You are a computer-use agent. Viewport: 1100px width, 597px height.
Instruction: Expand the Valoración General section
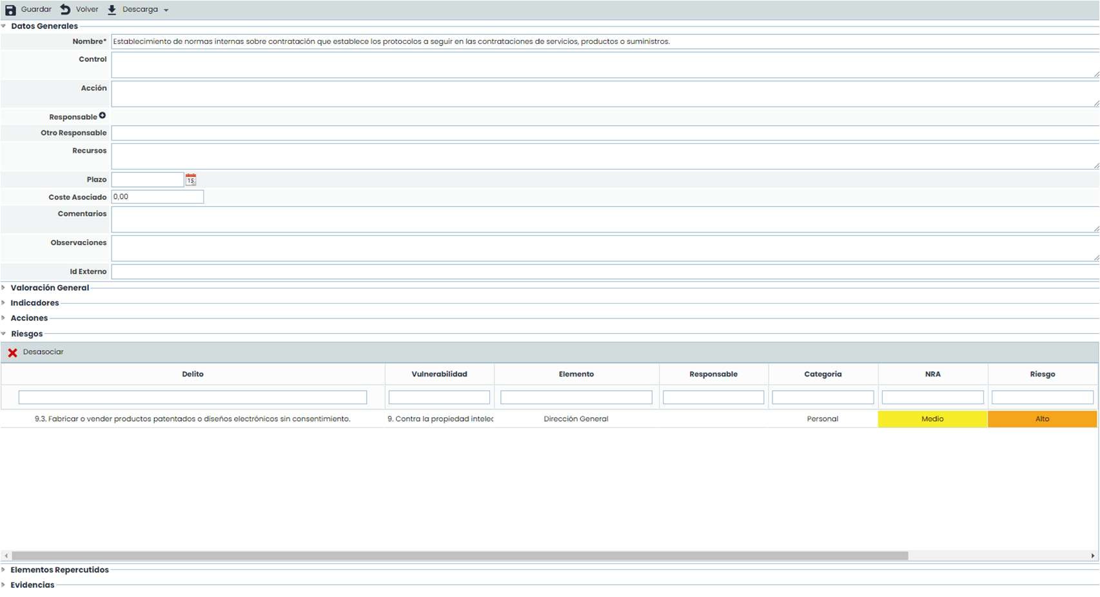(4, 288)
